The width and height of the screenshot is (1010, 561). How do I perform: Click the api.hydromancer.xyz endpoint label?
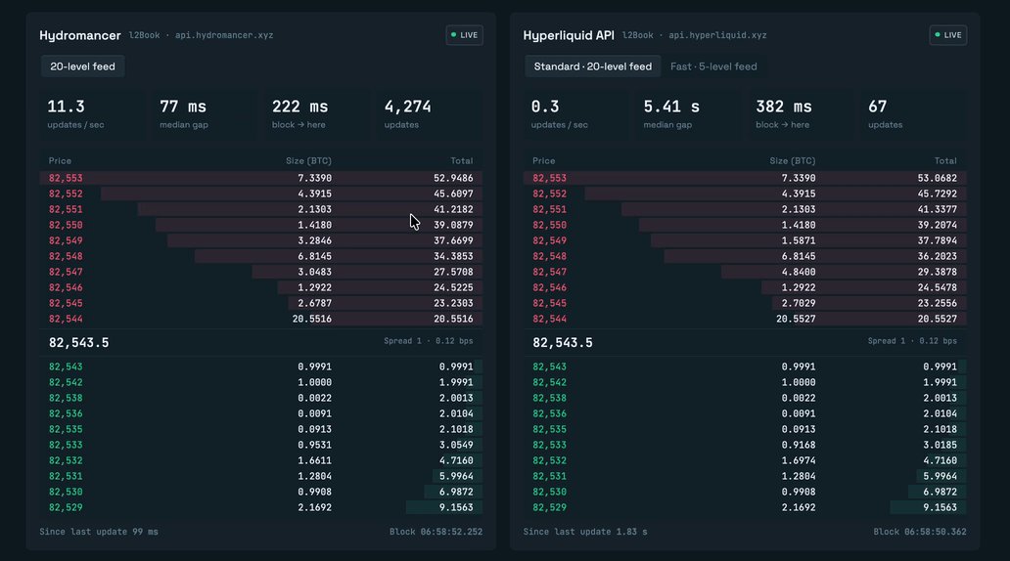coord(224,35)
